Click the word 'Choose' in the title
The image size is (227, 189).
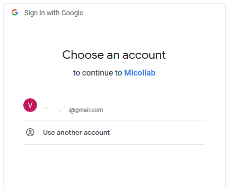tap(83, 55)
